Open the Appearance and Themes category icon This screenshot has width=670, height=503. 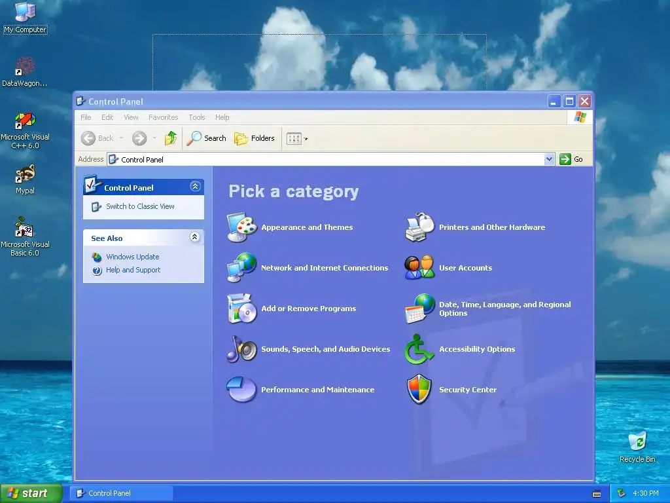242,227
